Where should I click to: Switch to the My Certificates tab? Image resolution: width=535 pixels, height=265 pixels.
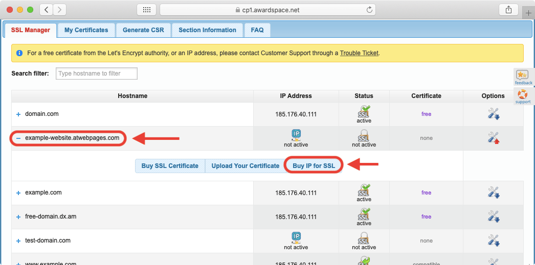(x=86, y=30)
